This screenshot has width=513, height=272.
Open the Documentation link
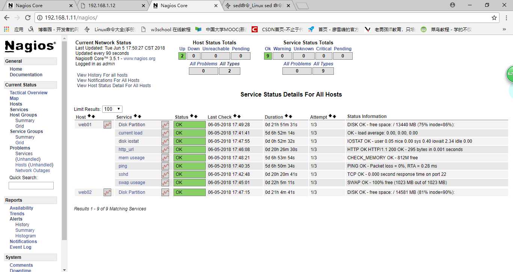pos(26,75)
